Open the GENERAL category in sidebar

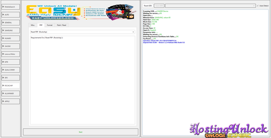click(10, 22)
